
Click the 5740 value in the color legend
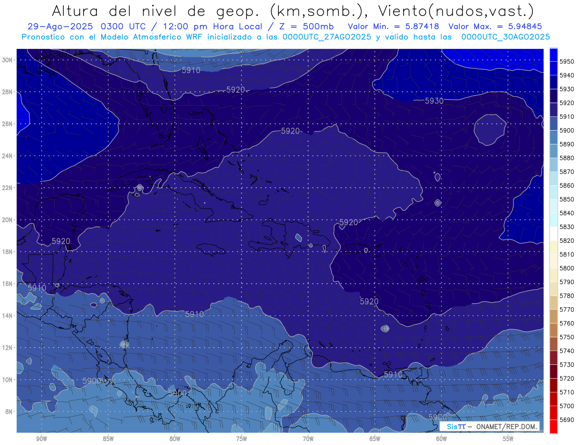pos(567,351)
